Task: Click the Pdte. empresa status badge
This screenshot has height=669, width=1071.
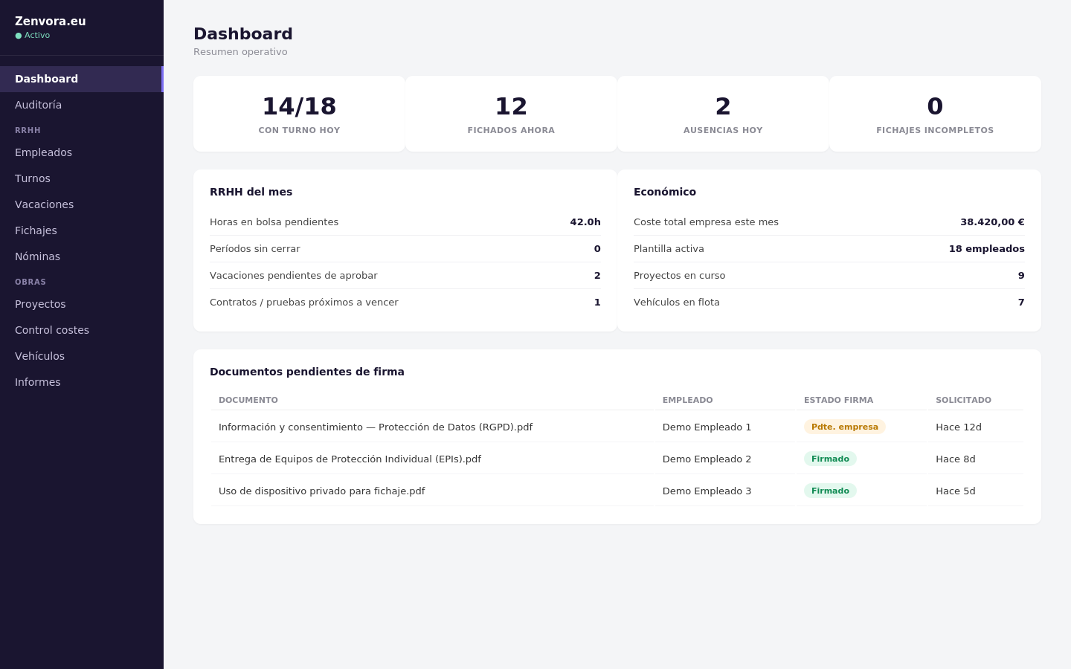Action: (x=845, y=427)
